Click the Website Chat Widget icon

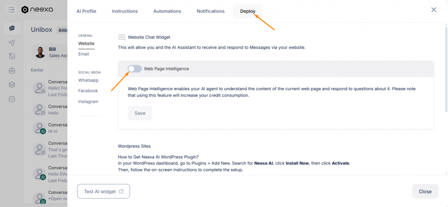point(122,37)
